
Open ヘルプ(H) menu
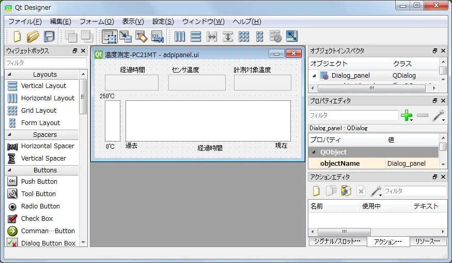click(247, 22)
